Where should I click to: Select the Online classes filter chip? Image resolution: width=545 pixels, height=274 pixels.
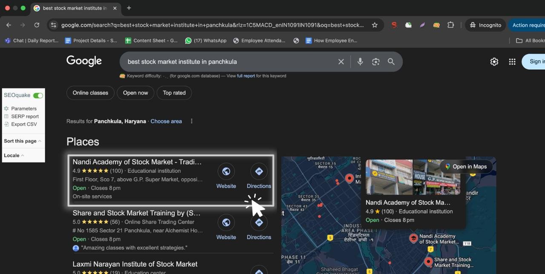point(90,93)
